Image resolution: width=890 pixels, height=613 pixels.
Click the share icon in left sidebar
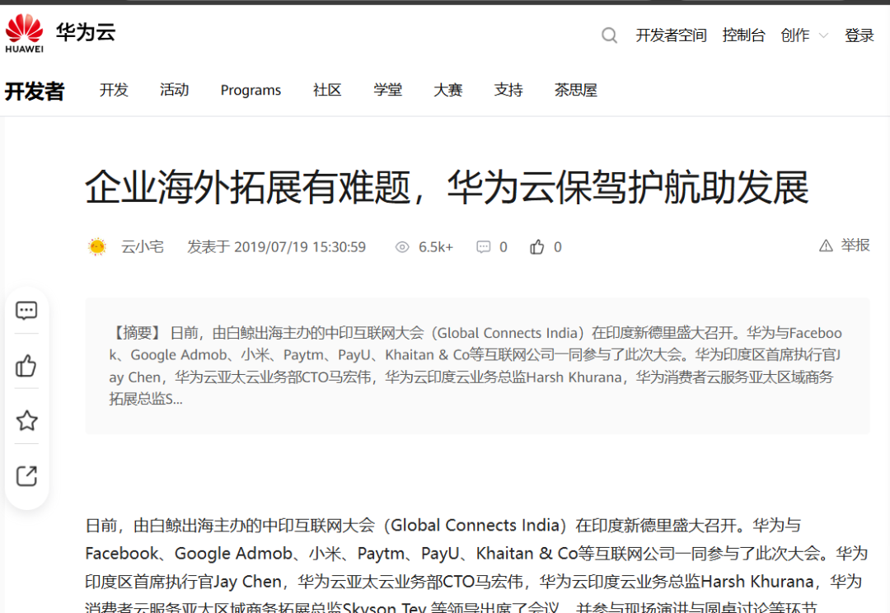[x=26, y=476]
